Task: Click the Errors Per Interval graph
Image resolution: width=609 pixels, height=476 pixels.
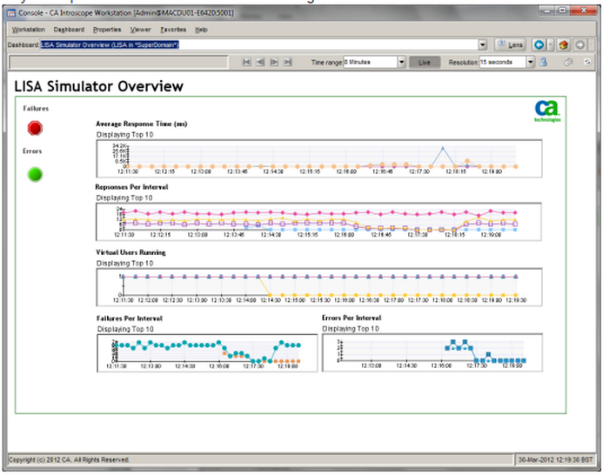Action: [x=432, y=352]
